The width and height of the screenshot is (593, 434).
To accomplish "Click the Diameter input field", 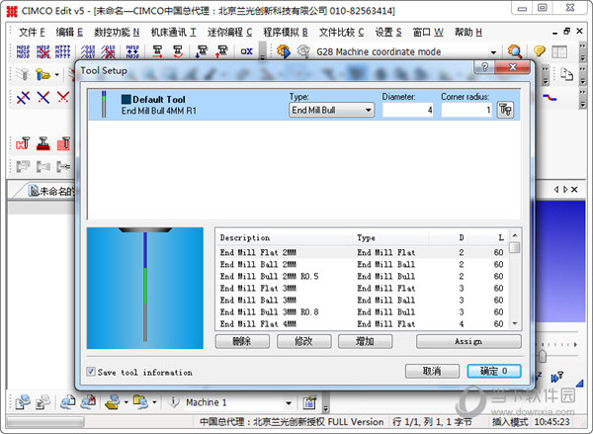I will tap(407, 110).
